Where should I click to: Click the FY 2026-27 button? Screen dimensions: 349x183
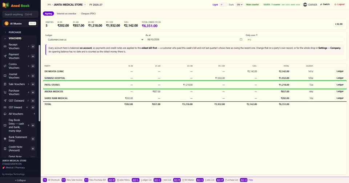pyautogui.click(x=96, y=4)
